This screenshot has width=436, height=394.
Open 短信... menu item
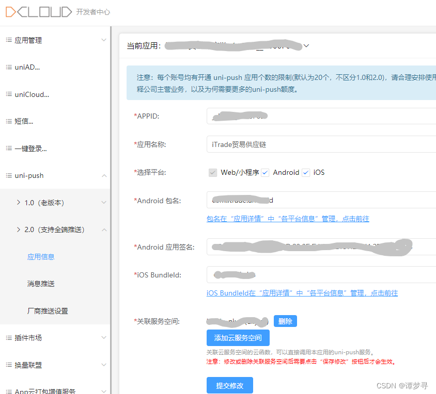[24, 121]
